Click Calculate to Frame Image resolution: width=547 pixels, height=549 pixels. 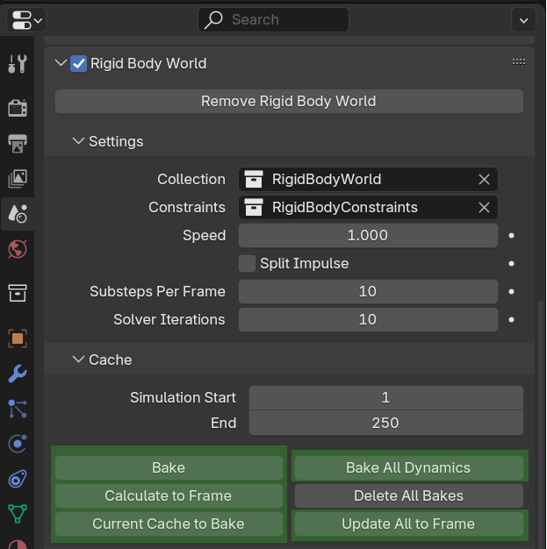[169, 496]
